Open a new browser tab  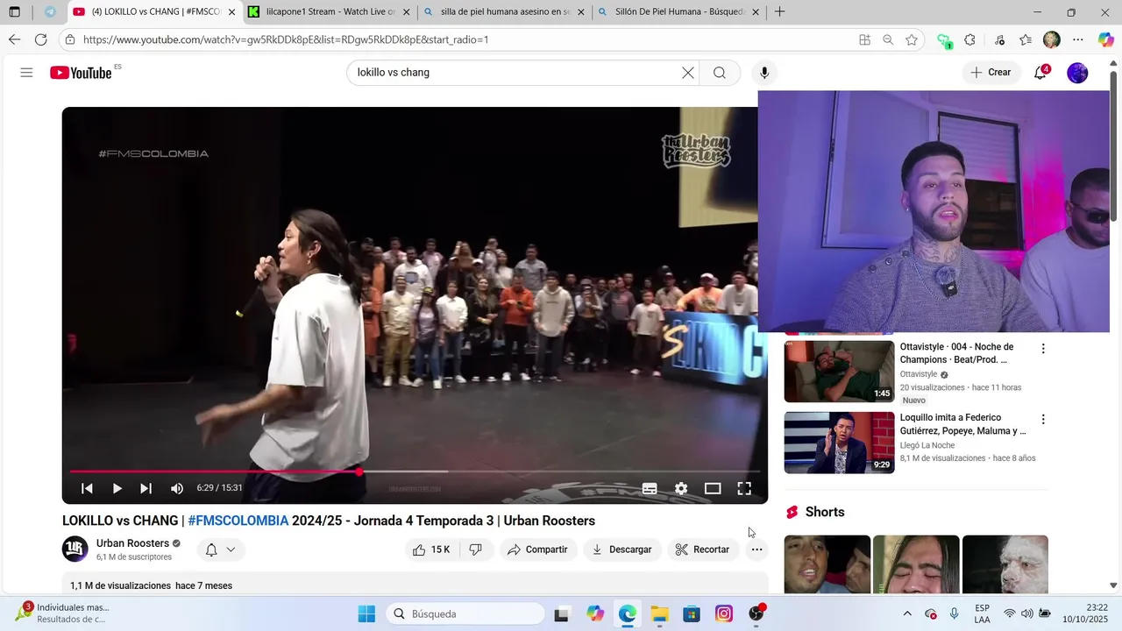pyautogui.click(x=779, y=12)
